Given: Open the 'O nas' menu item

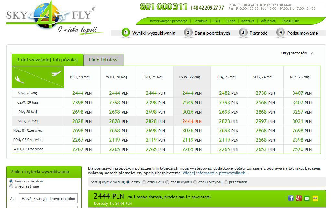Looking at the screenshot, I should click(x=231, y=21).
